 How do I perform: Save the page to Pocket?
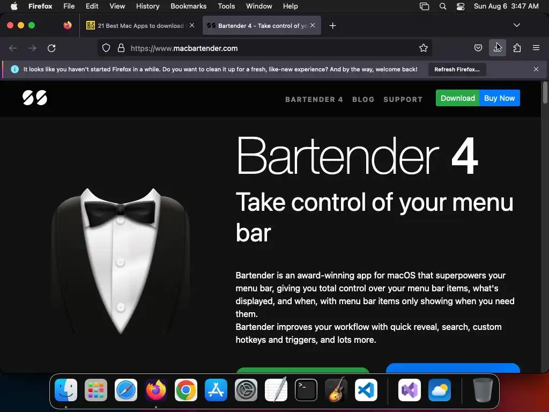(x=478, y=48)
